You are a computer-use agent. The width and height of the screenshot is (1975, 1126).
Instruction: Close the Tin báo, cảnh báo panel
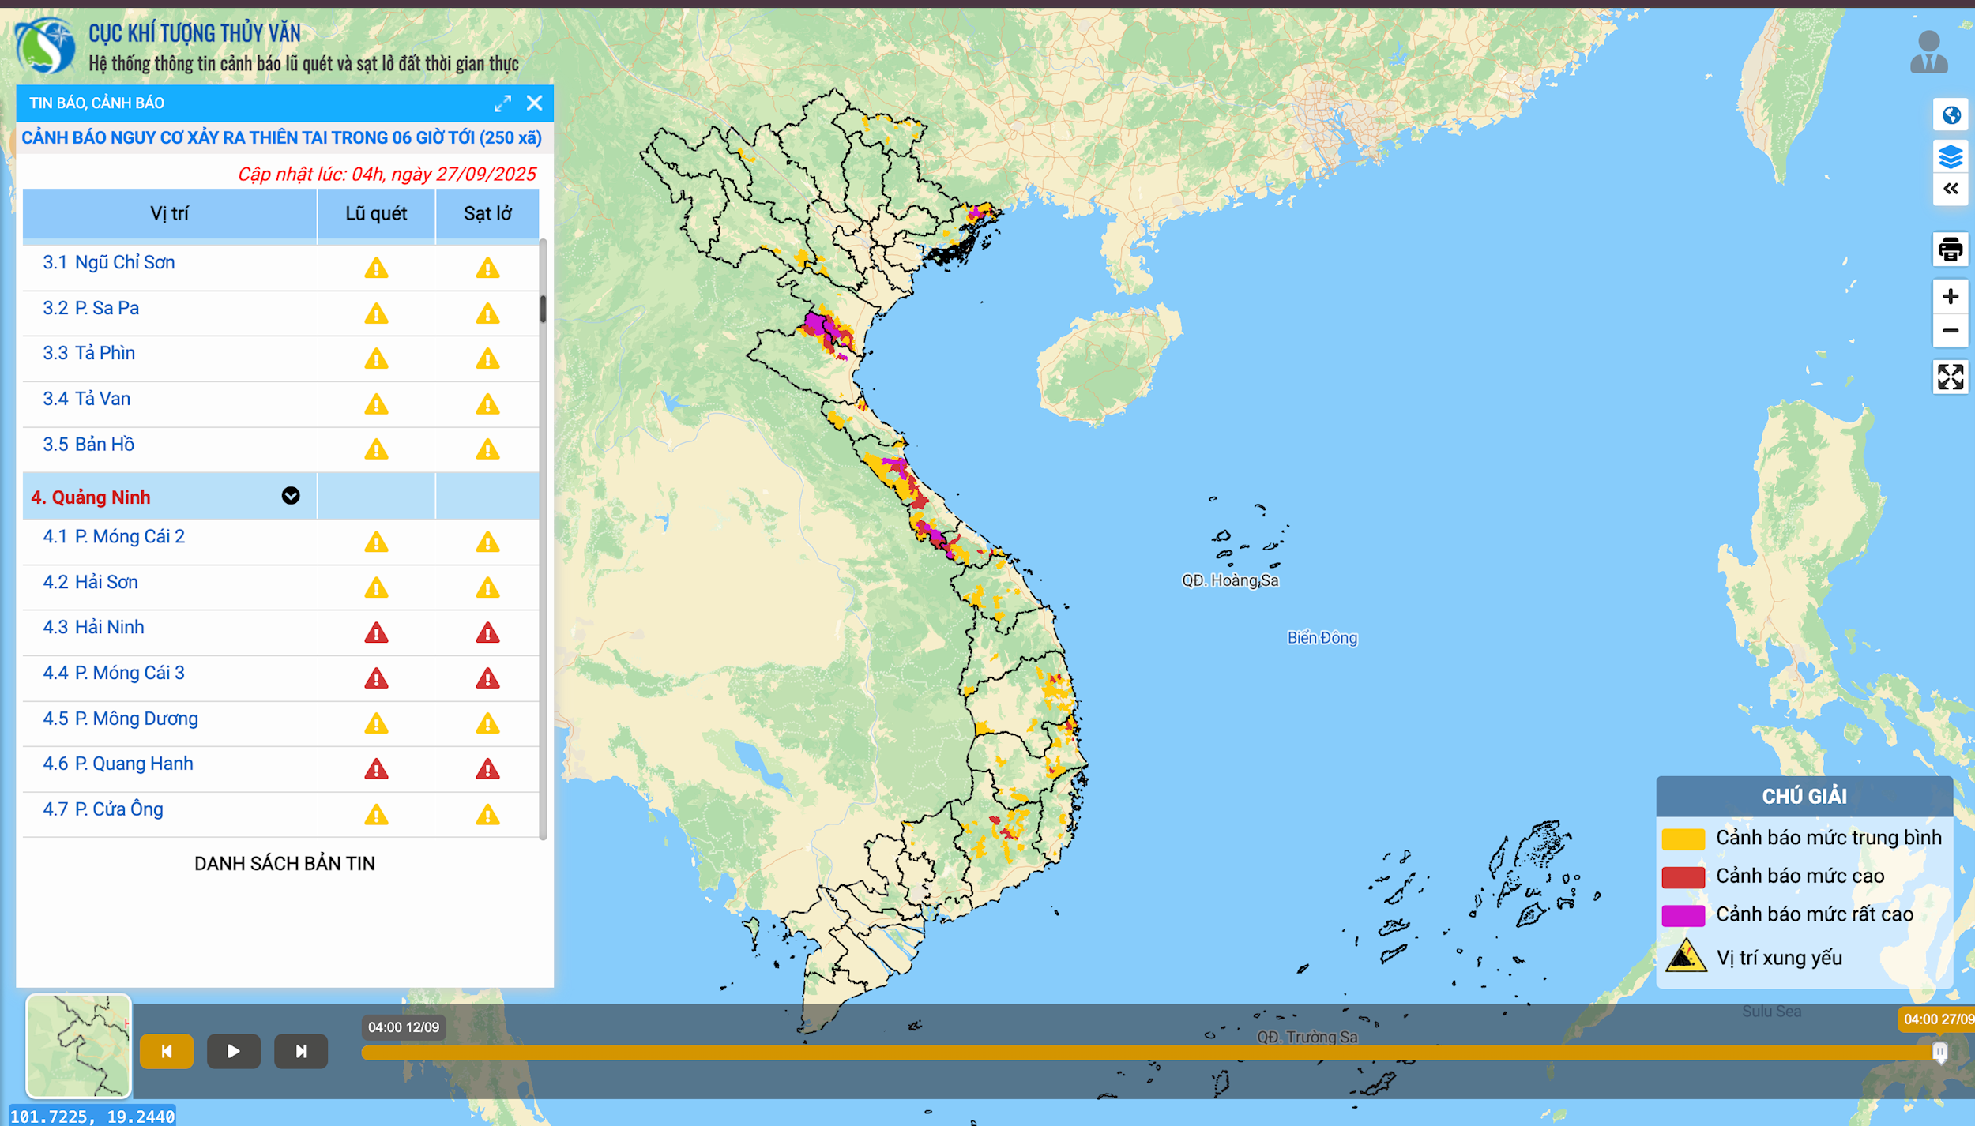tap(535, 103)
